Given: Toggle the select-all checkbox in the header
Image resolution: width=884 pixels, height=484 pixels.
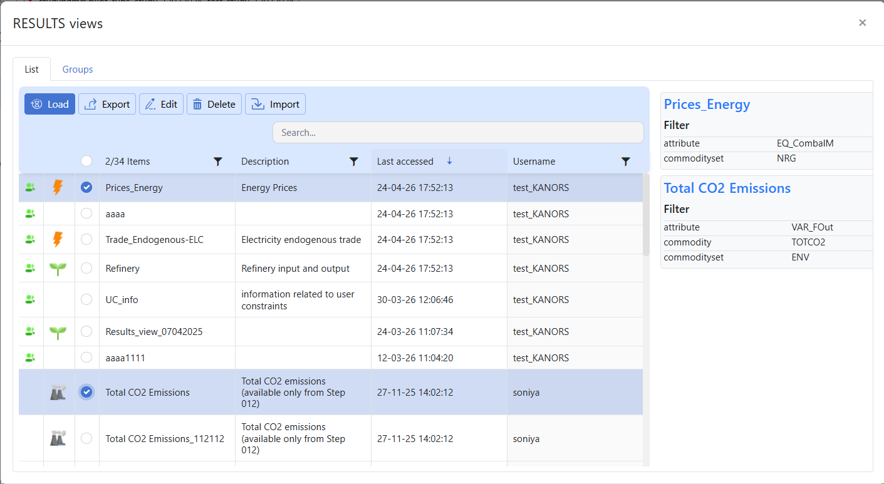Looking at the screenshot, I should (x=86, y=162).
